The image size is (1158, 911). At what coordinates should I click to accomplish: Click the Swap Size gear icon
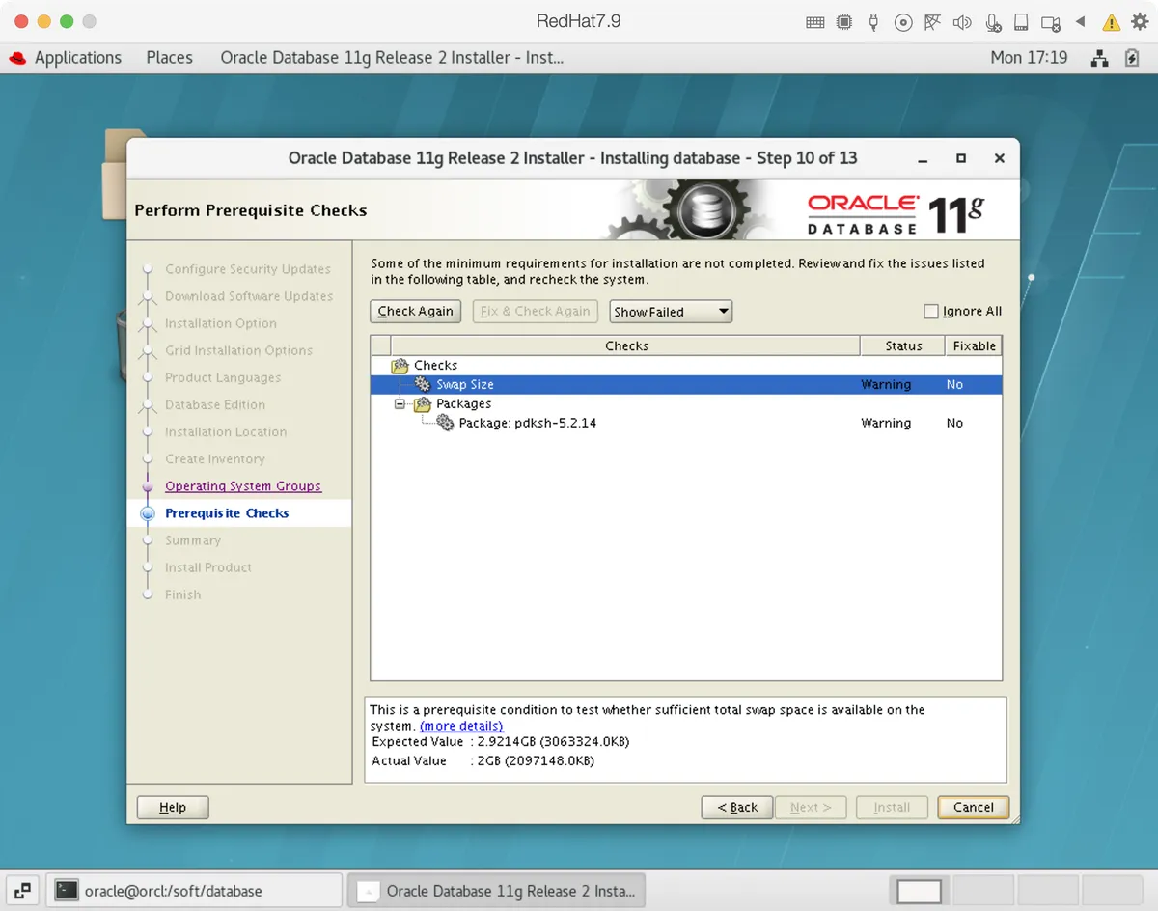point(422,384)
